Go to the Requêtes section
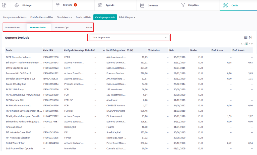 [x=193, y=5]
